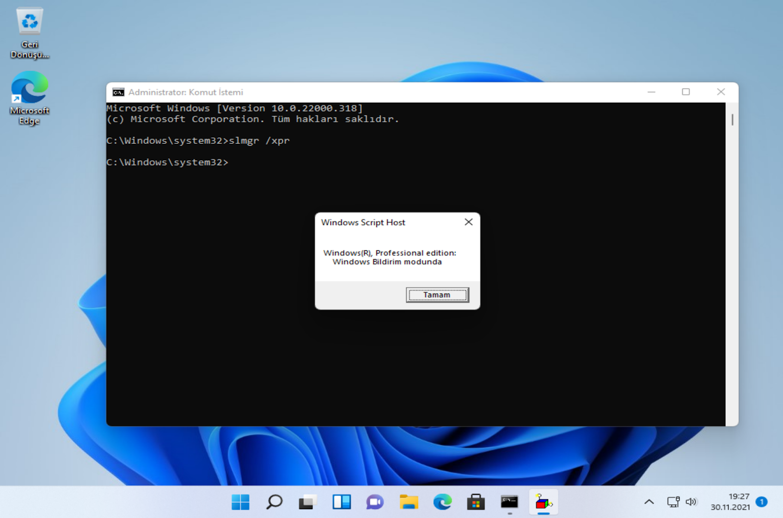This screenshot has height=518, width=783.
Task: Maximize the Komut İstemi window
Action: coord(686,92)
